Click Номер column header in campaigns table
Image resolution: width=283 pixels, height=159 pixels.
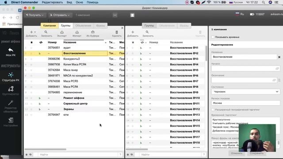pos(52,42)
